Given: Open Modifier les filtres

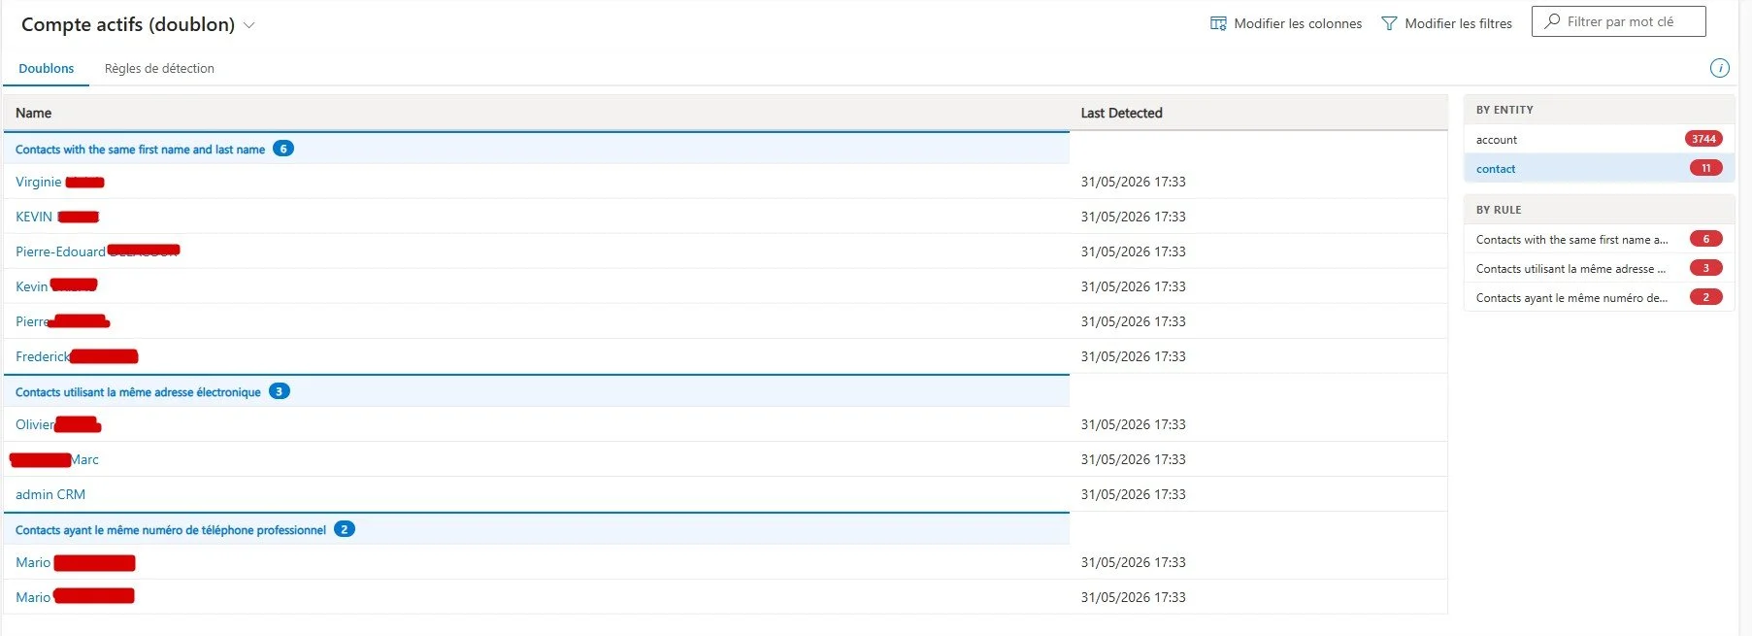Looking at the screenshot, I should click(1446, 23).
